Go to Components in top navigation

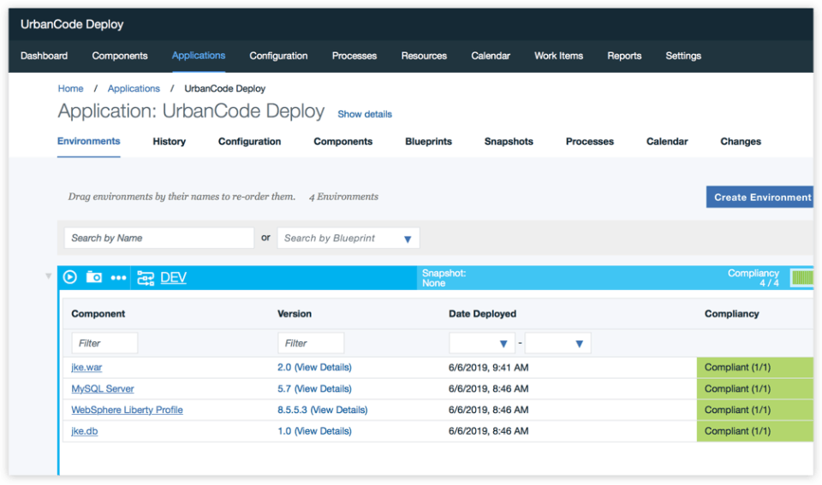[120, 56]
